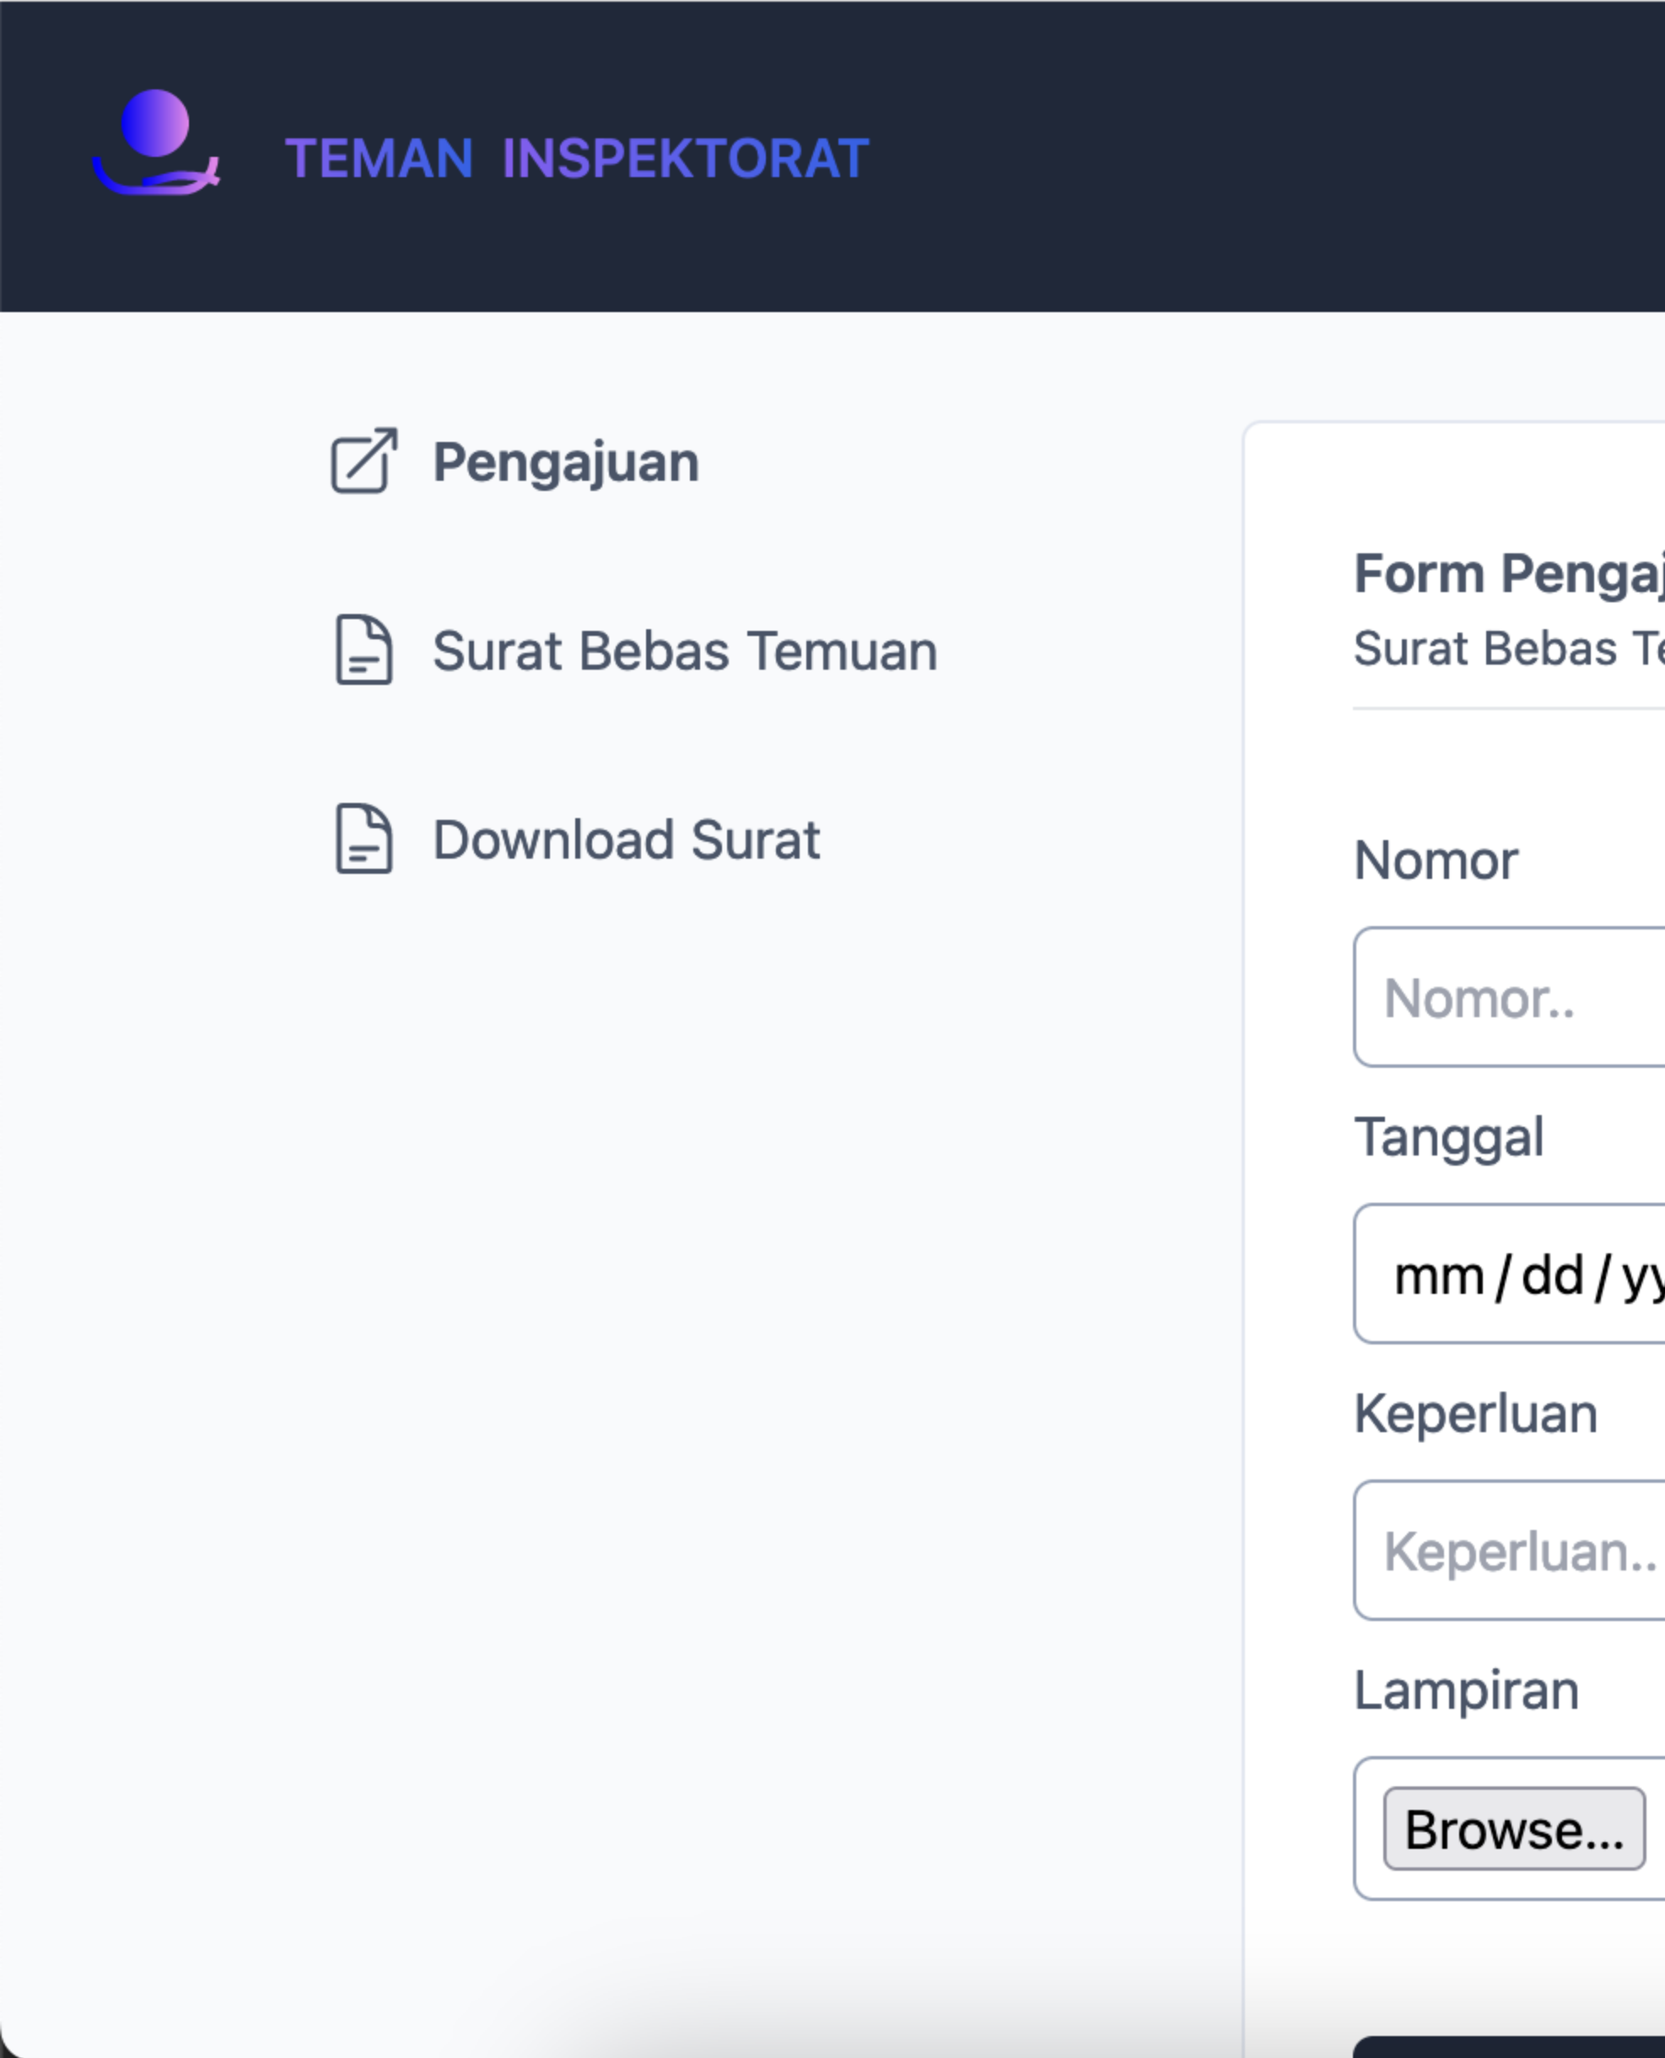
Task: Focus the Keperluan input field
Action: coord(1510,1551)
